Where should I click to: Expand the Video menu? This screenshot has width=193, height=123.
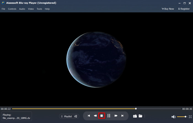coord(31,9)
